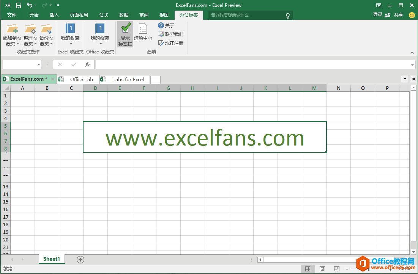The height and width of the screenshot is (274, 418).
Task: Click the Redo arrow icon
Action: tap(44, 5)
